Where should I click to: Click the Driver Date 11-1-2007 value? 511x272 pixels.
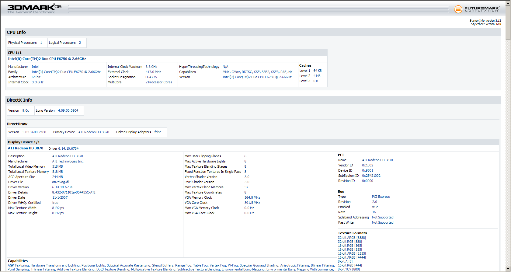(60, 197)
